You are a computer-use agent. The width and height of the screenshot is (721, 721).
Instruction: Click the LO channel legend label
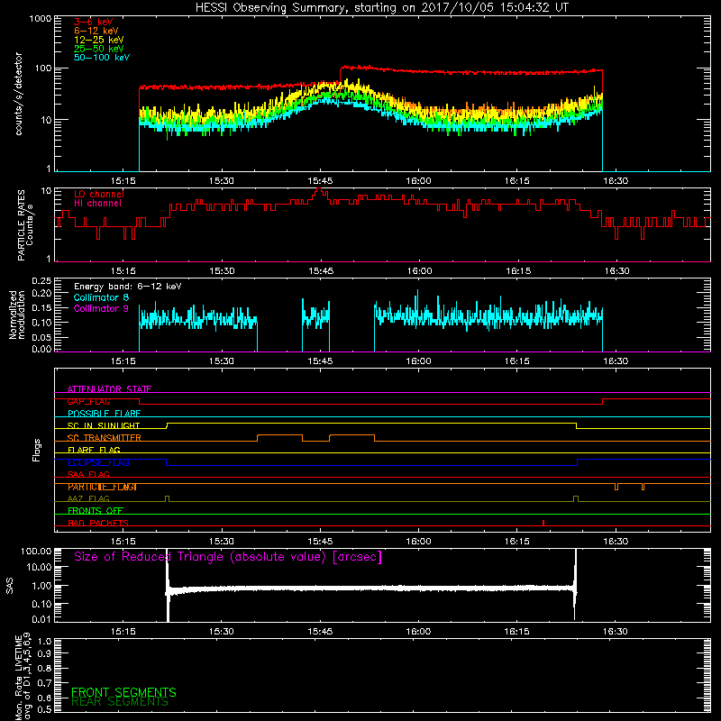(98, 194)
